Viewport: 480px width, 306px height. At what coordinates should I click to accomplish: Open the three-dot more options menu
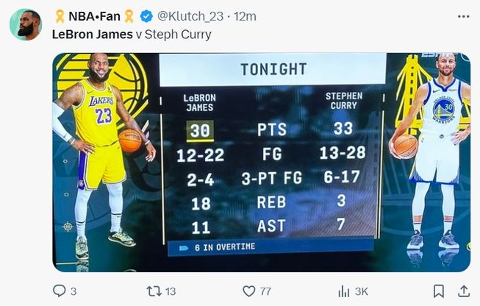point(463,16)
